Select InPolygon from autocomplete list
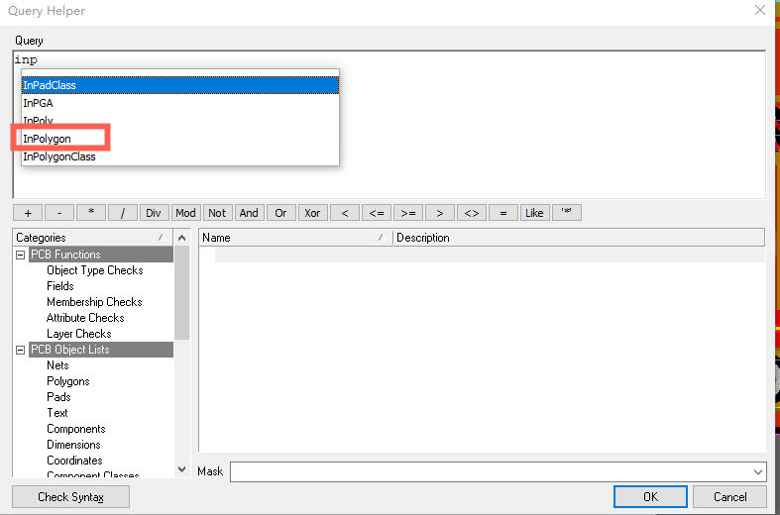This screenshot has height=515, width=780. pos(48,139)
